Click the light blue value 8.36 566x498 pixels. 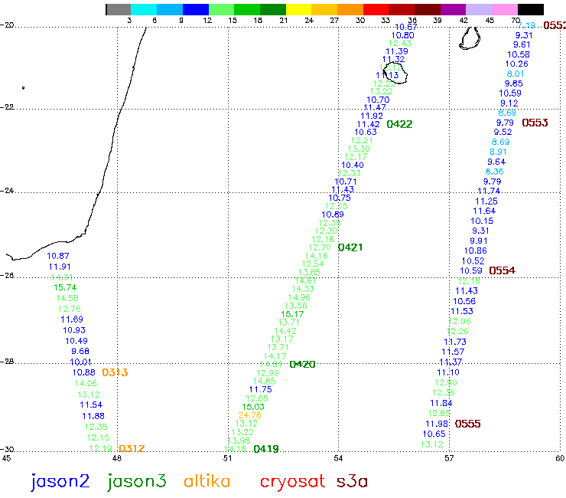point(494,172)
